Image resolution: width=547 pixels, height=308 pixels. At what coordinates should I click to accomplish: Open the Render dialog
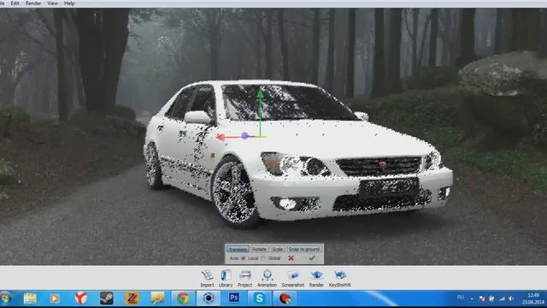316,278
